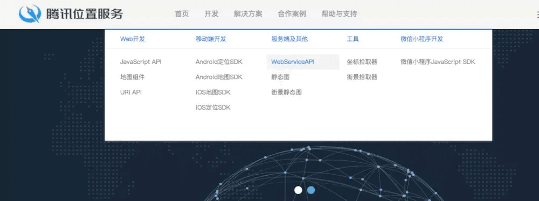
Task: Open the 街景静态图 link
Action: point(286,92)
